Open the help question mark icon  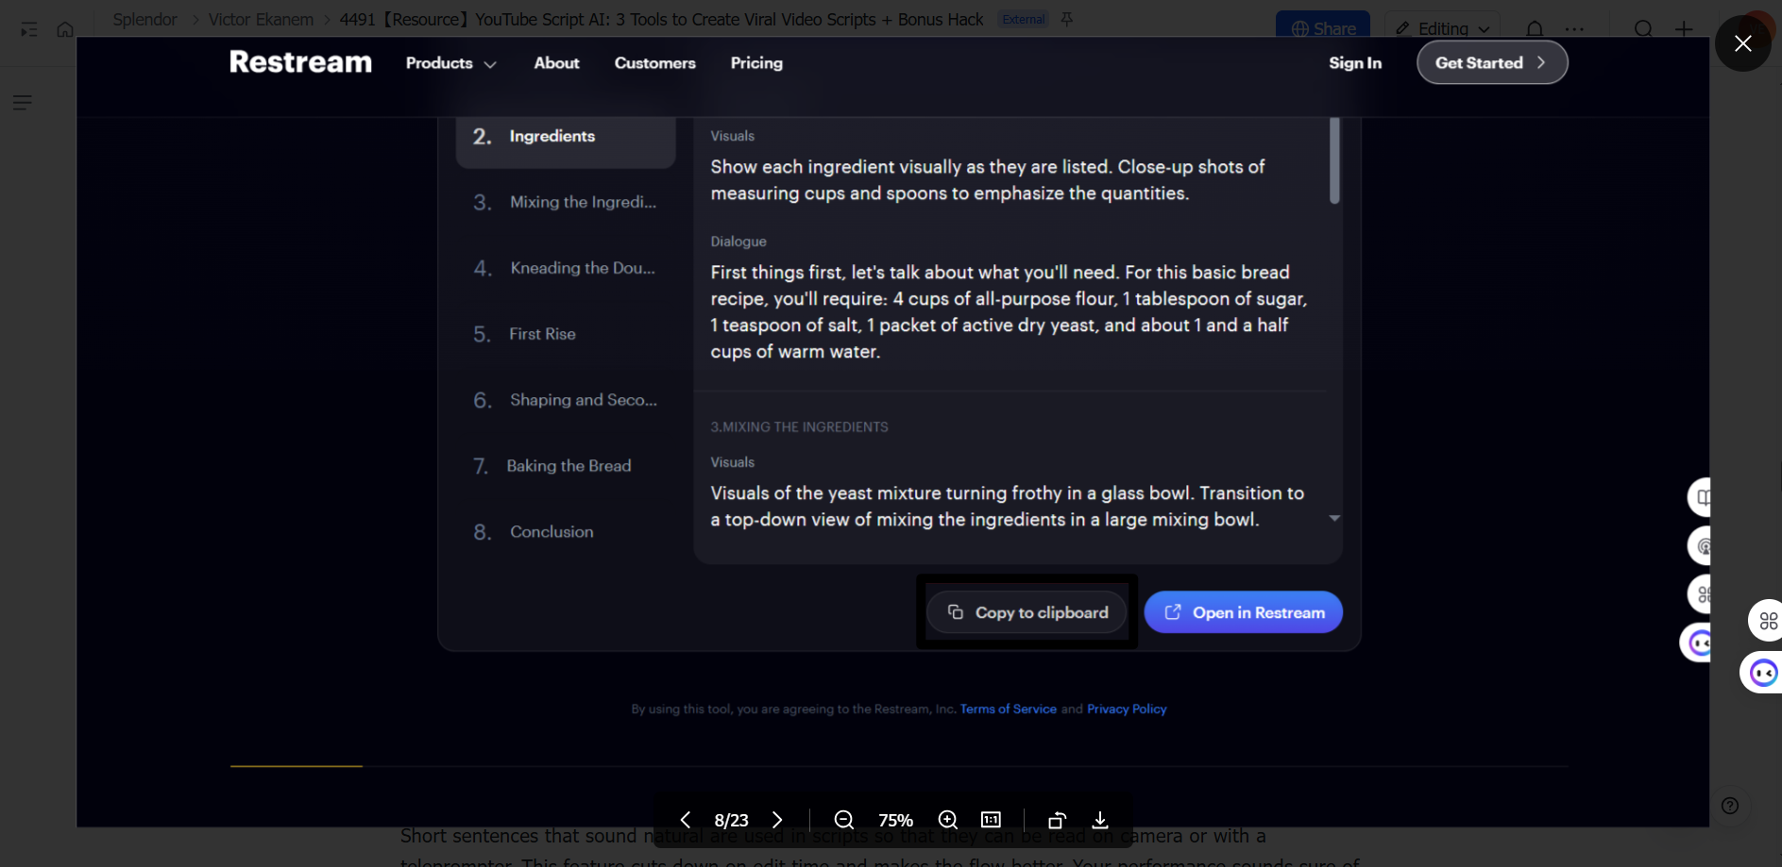(1730, 806)
